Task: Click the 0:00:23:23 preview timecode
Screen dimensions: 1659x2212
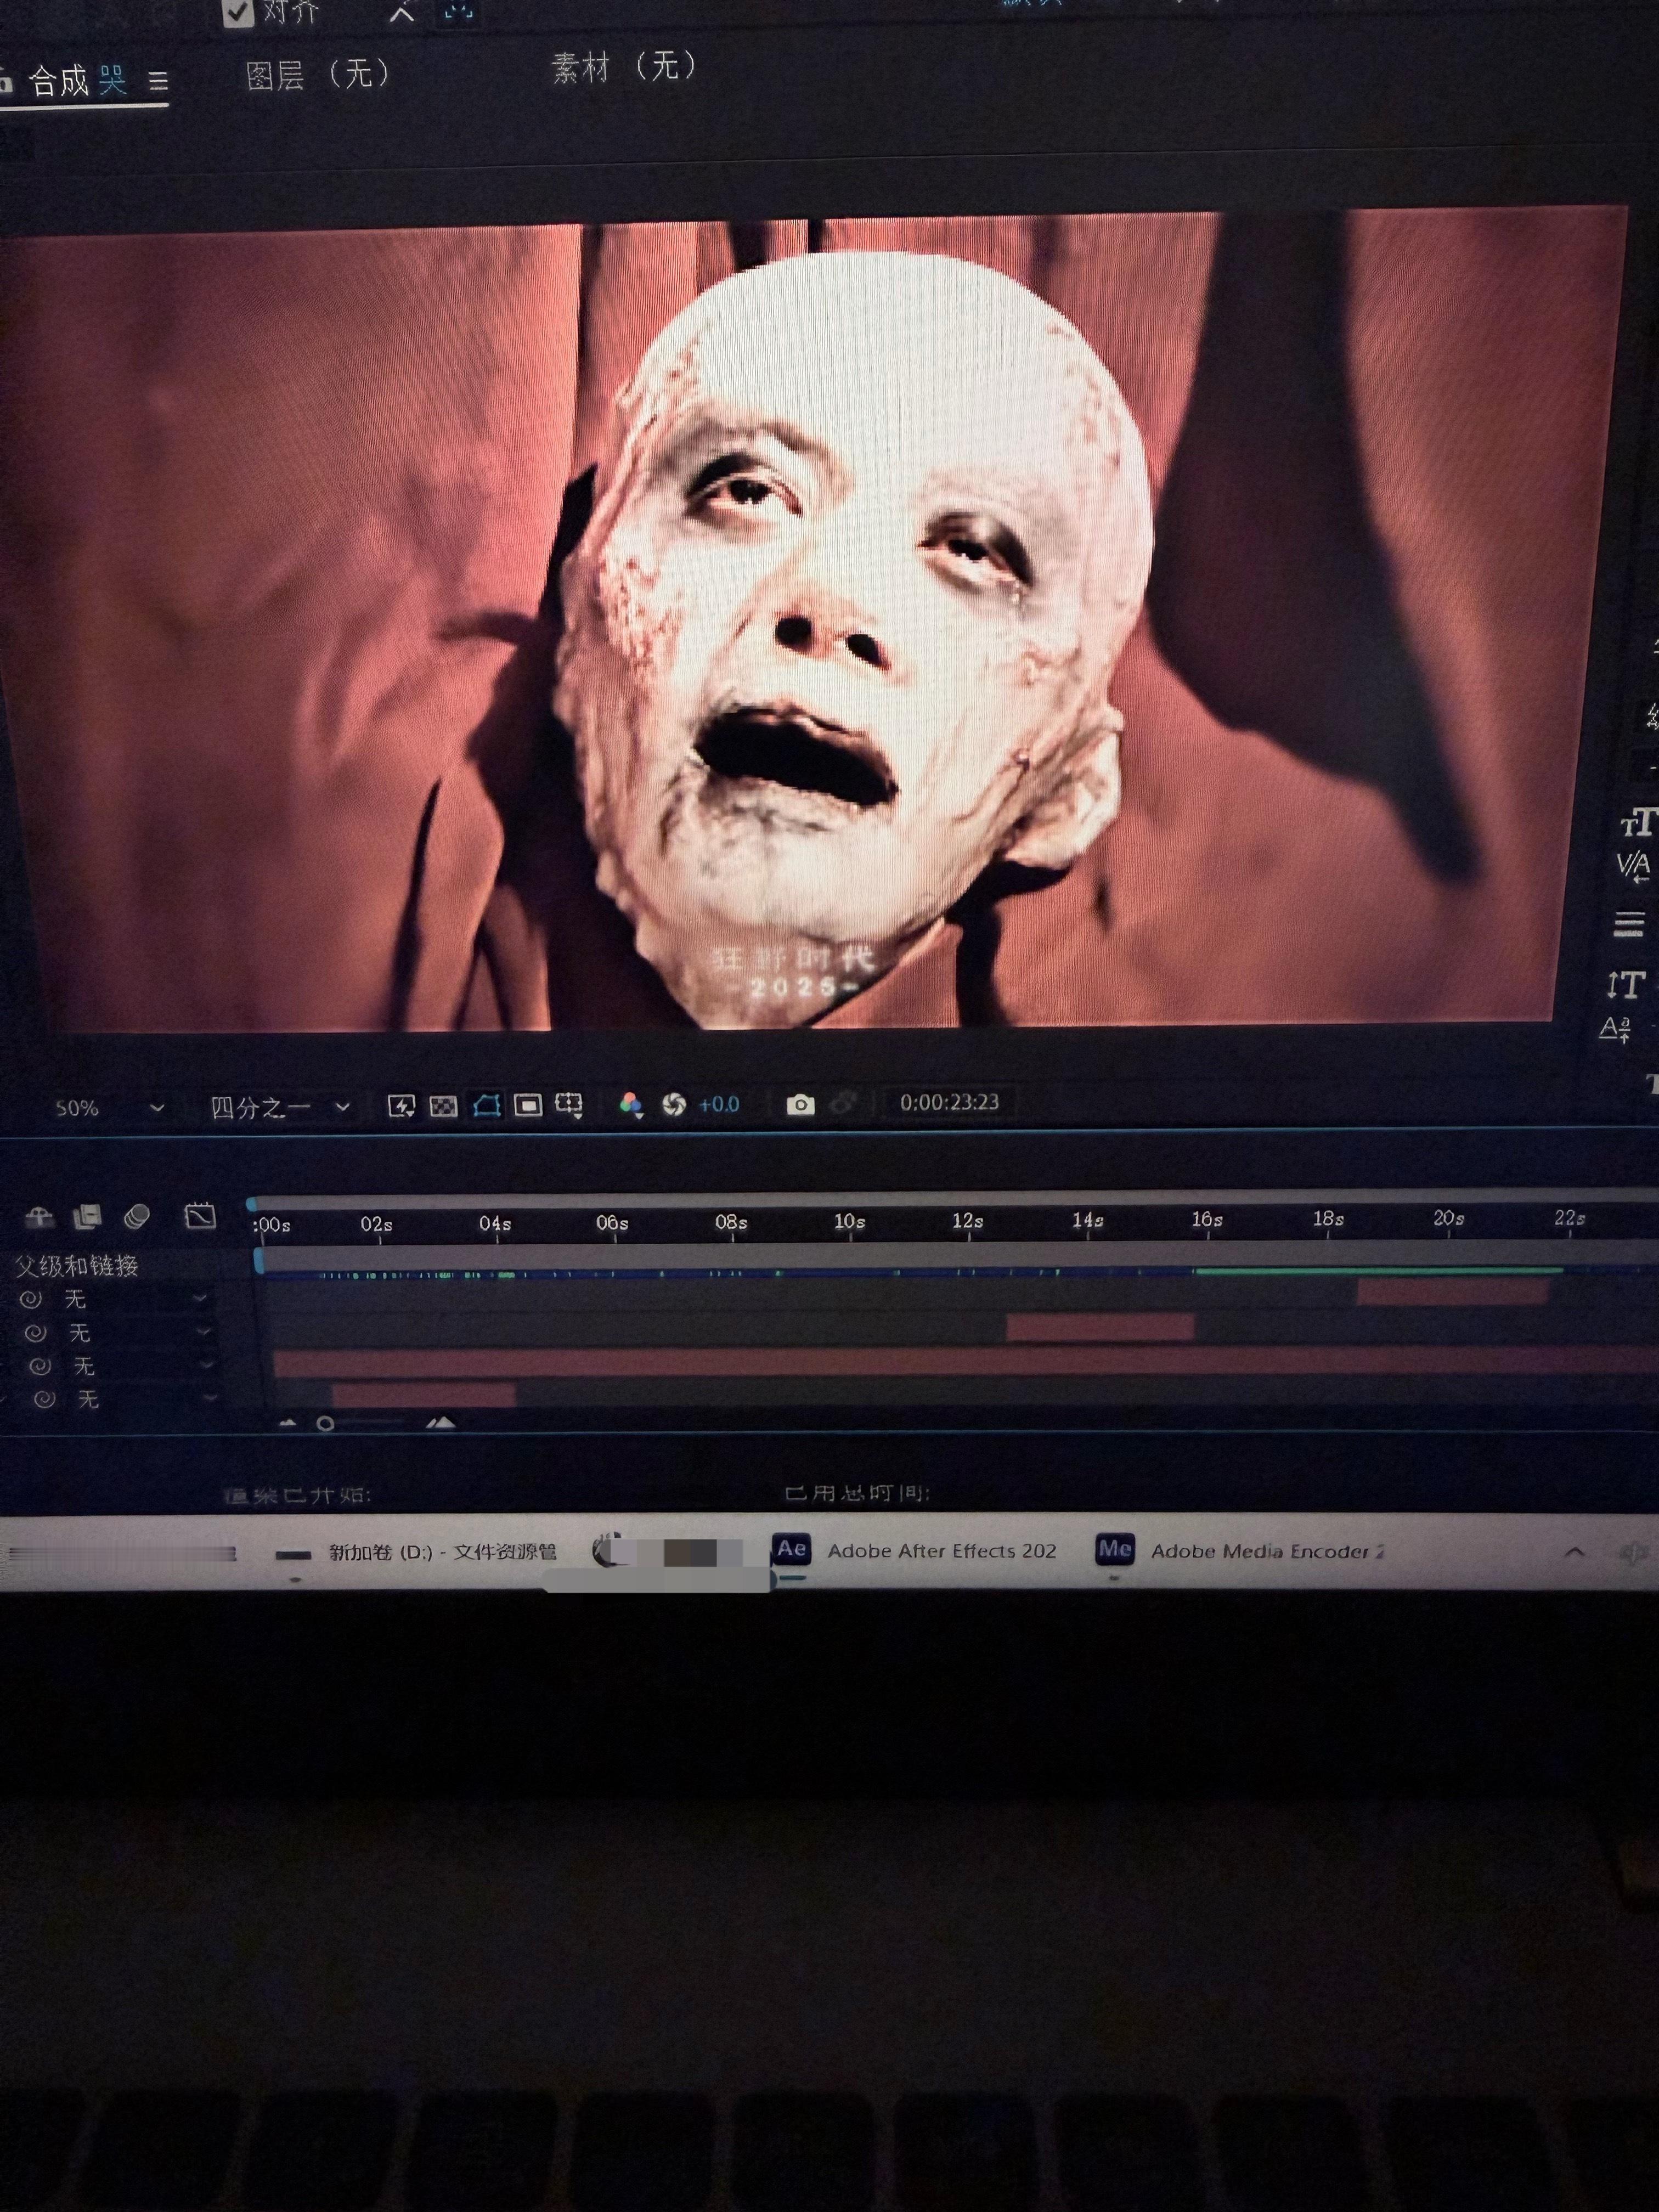Action: [949, 1102]
